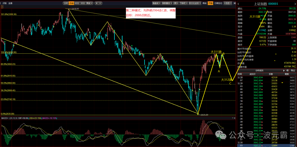Click the 80.9%(3002.23) Fibonacci label
Screen dimensions: 297x147
(x=8, y=64)
